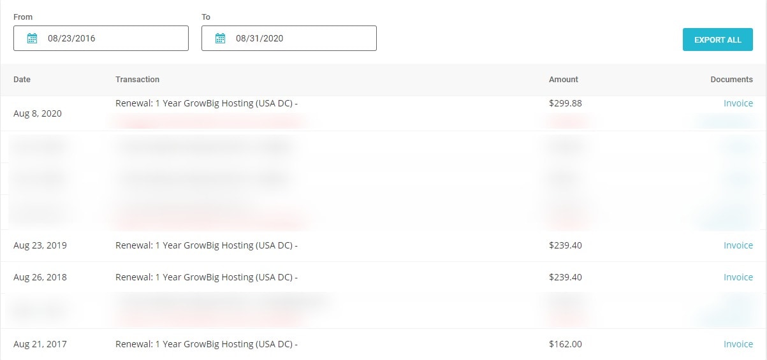767x360 pixels.
Task: Click renewal transaction text for Aug 23, 2019
Action: pyautogui.click(x=207, y=245)
